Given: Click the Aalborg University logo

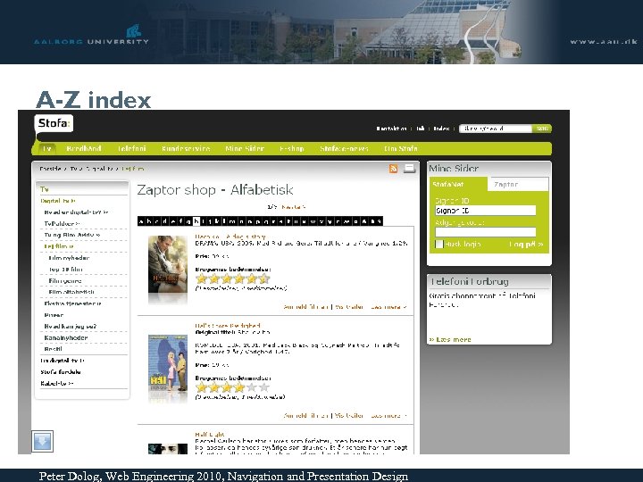Looking at the screenshot, I should pyautogui.click(x=91, y=35).
